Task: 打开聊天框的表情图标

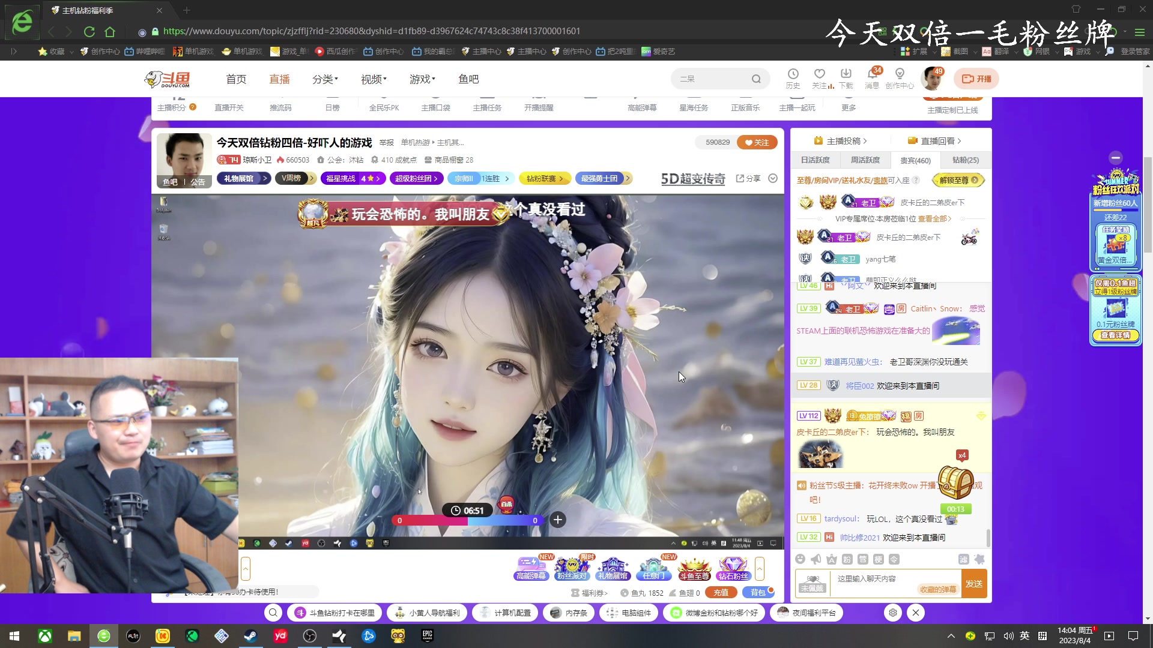Action: [x=800, y=559]
